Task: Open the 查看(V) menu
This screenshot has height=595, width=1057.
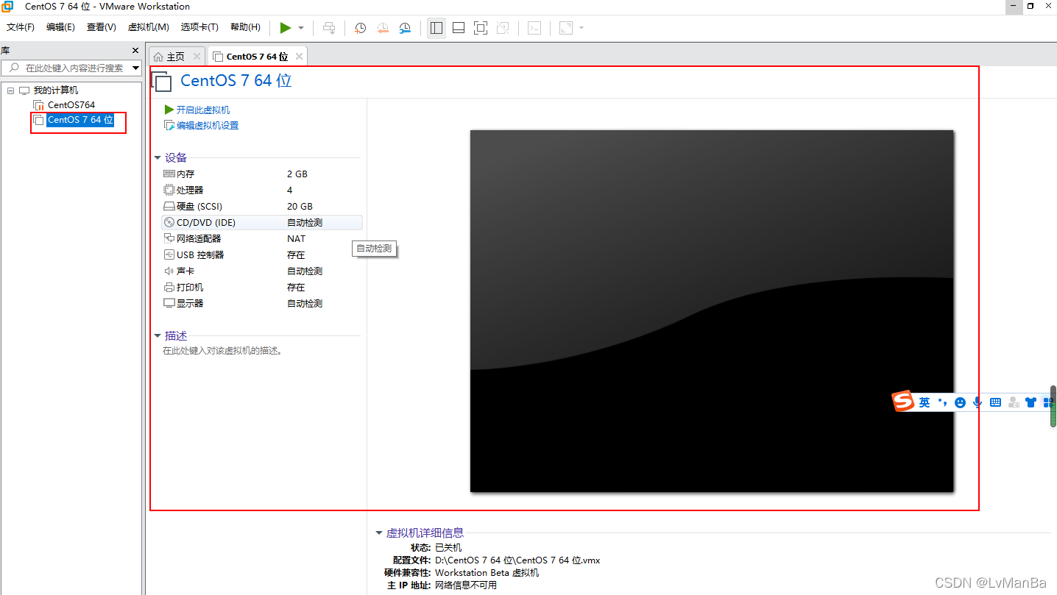Action: pos(101,27)
